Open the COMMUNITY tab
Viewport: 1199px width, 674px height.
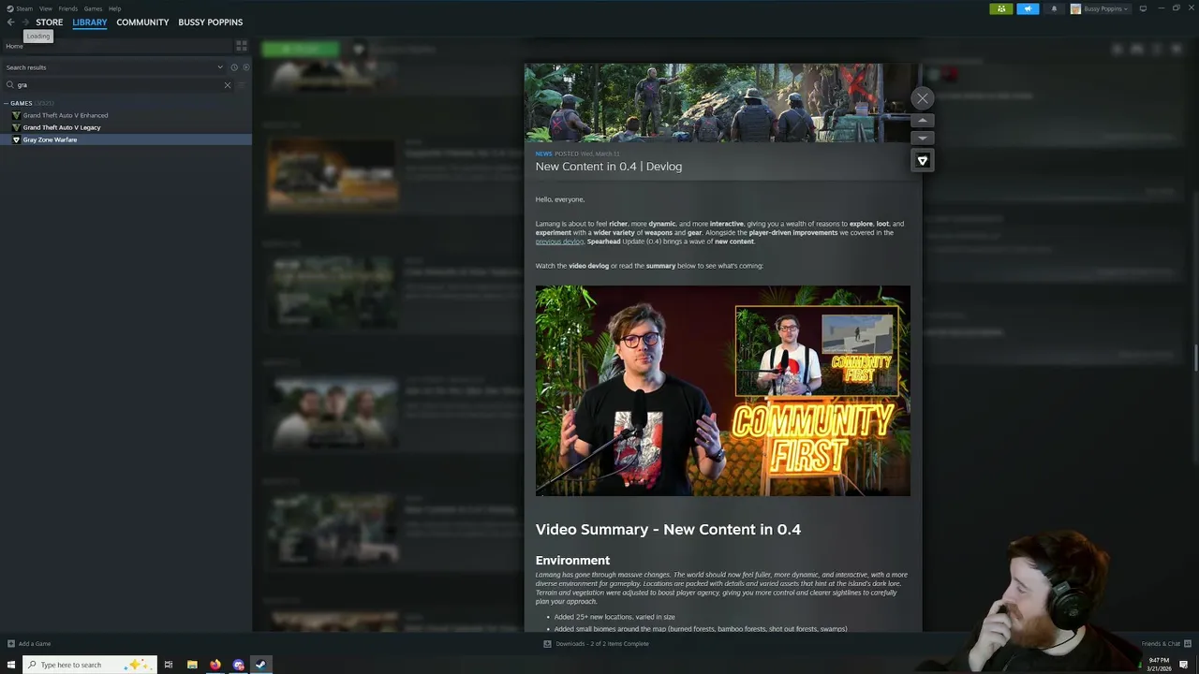pos(142,22)
